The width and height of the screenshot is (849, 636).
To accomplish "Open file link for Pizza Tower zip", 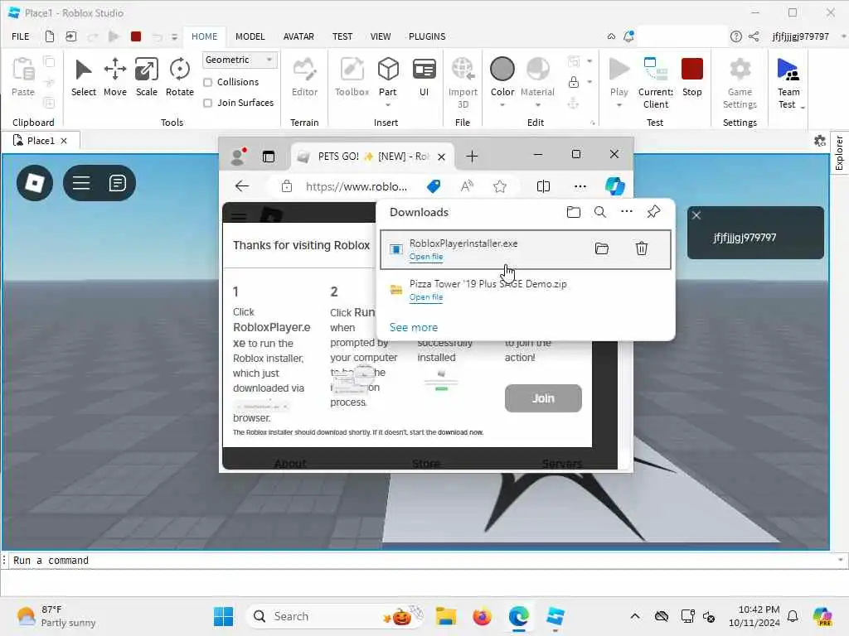I will (426, 297).
